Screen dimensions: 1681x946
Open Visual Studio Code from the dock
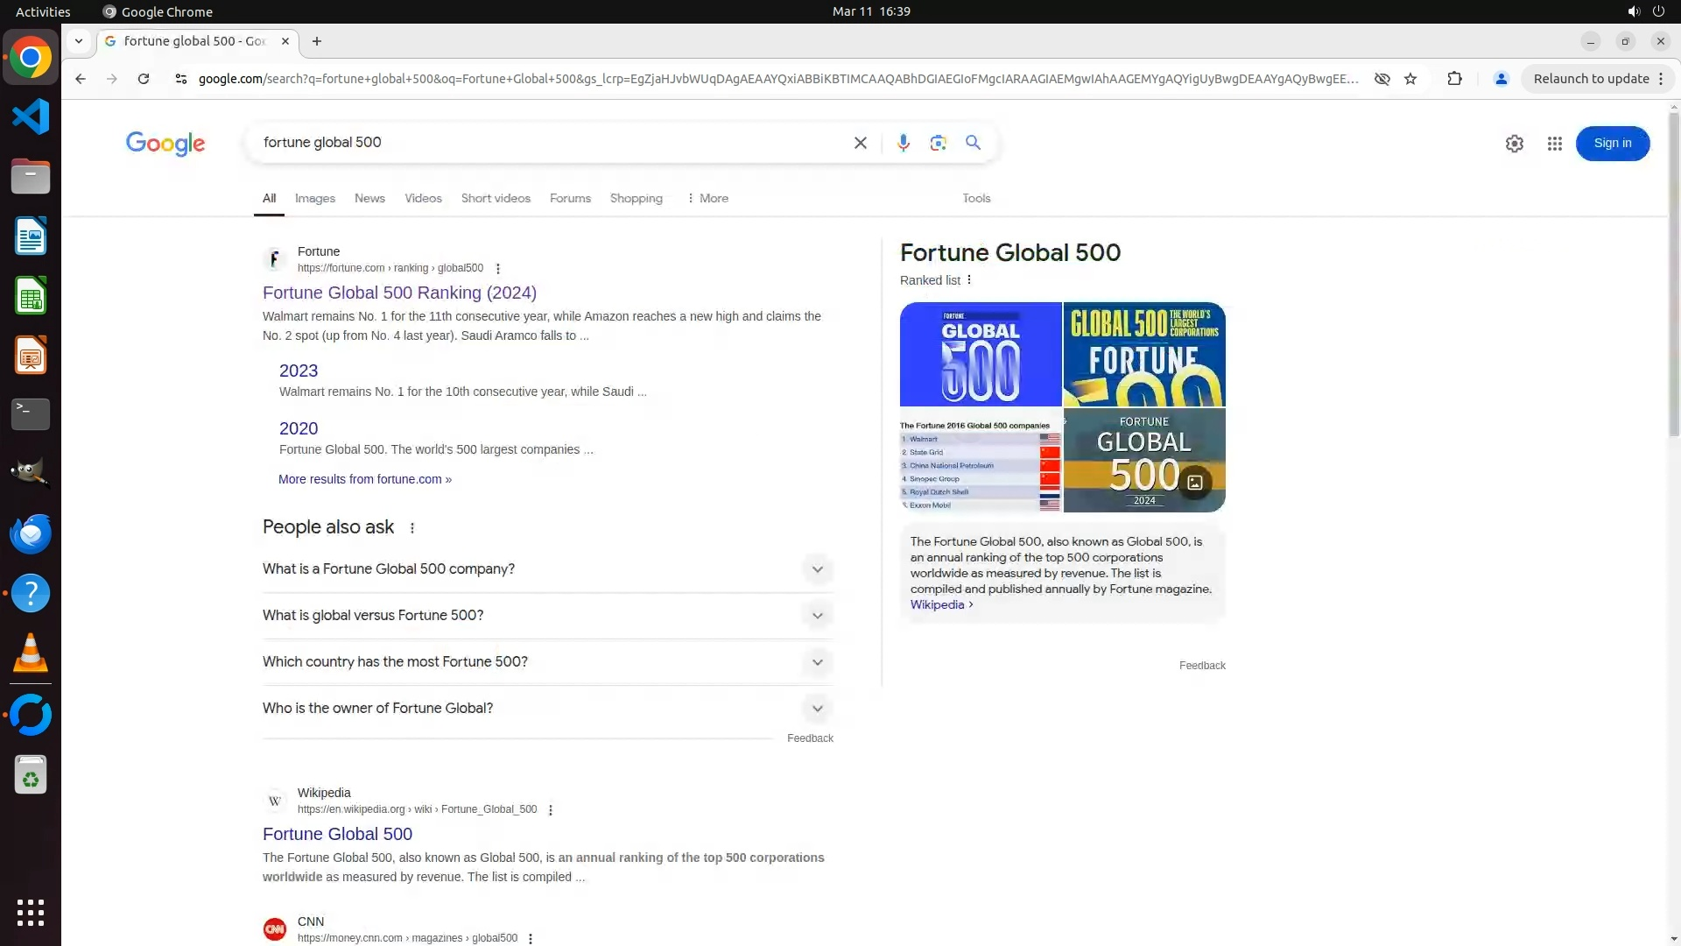pyautogui.click(x=31, y=116)
